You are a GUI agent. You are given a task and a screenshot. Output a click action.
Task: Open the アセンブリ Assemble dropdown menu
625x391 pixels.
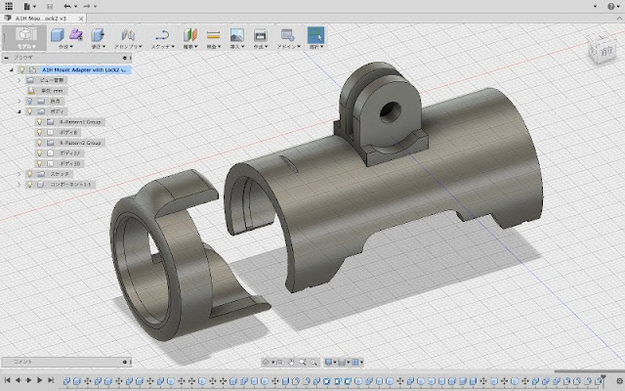coord(128,47)
